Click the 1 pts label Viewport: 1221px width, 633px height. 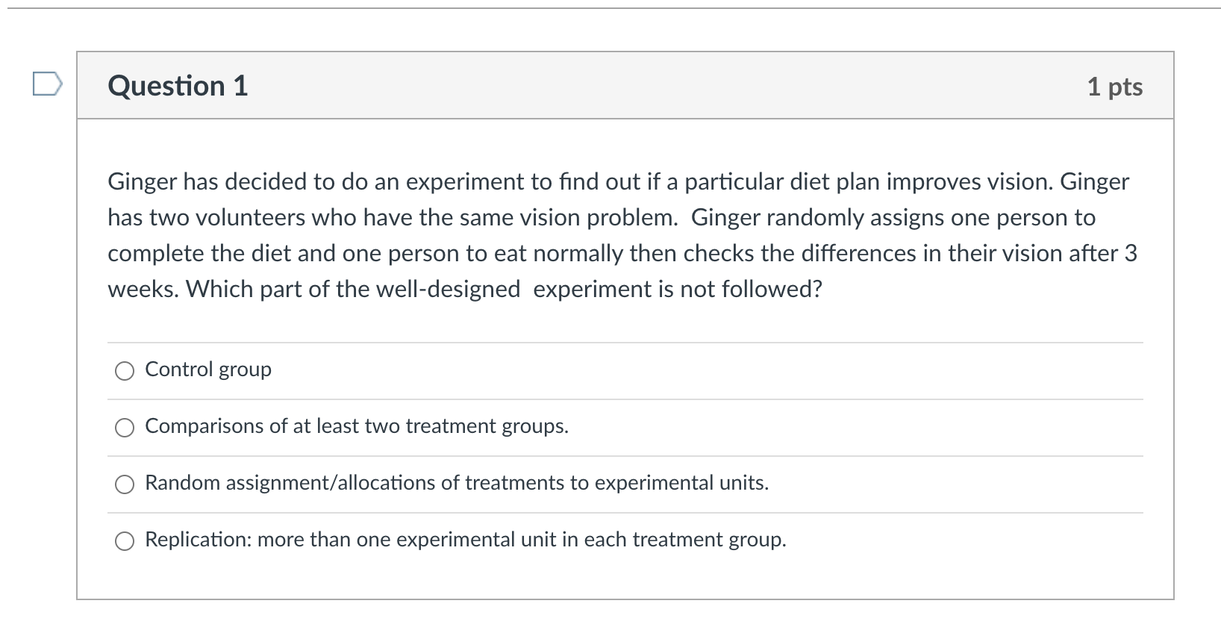tap(1115, 87)
